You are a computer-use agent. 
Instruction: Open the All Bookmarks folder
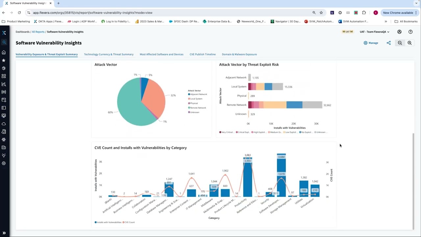point(406,21)
